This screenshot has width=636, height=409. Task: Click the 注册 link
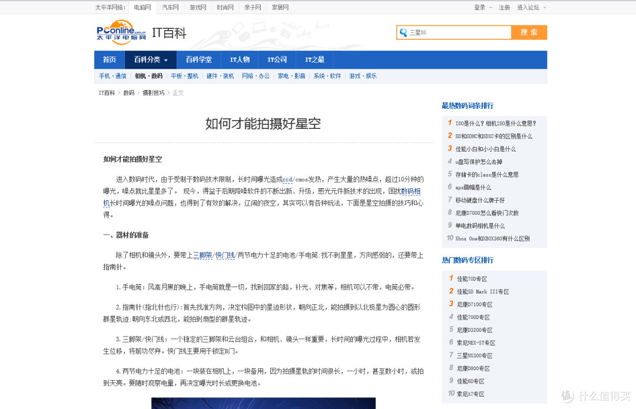coord(504,7)
